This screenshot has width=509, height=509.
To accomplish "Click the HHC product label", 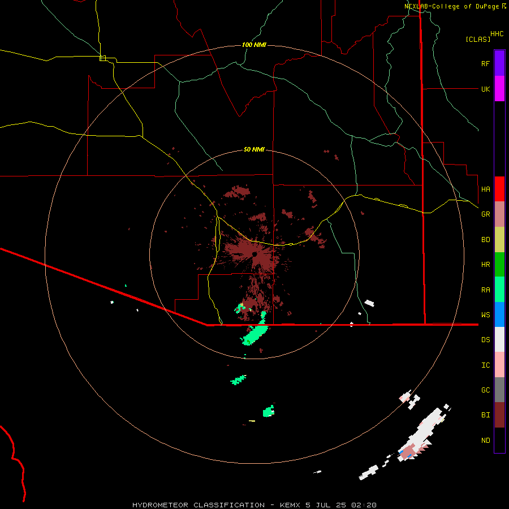I will (x=497, y=34).
